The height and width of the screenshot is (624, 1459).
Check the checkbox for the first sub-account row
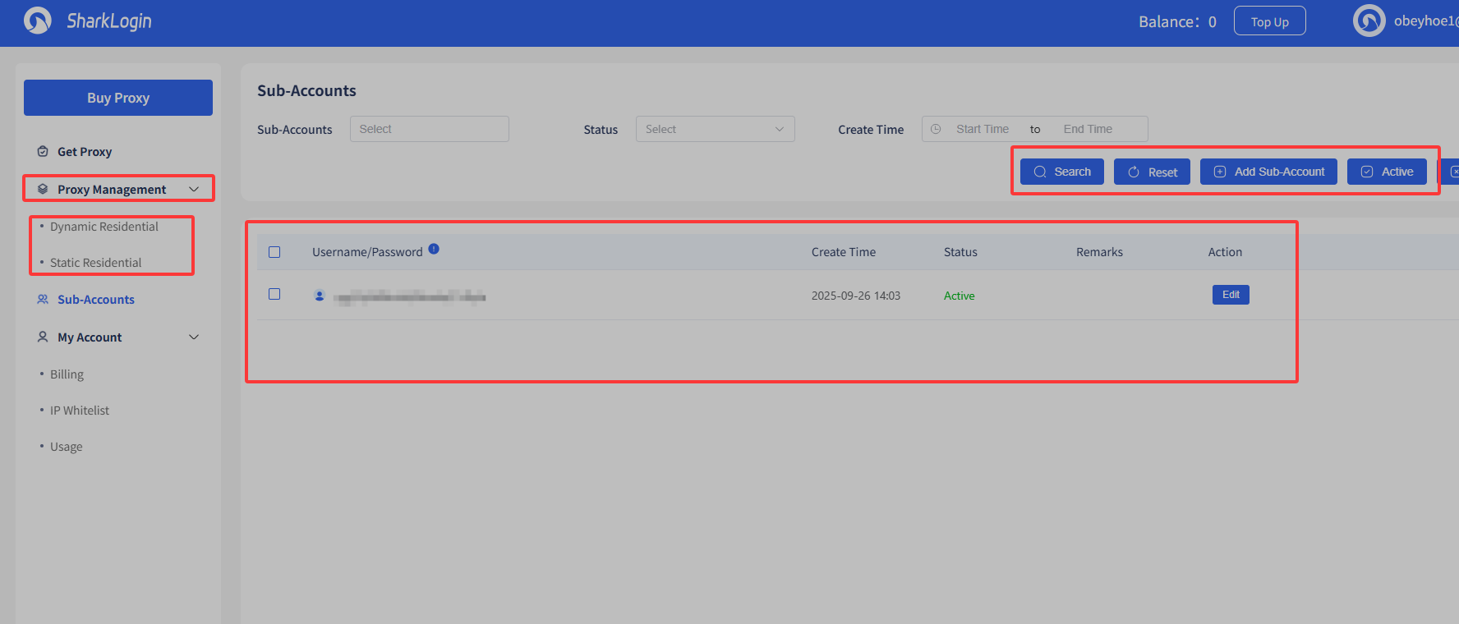274,294
